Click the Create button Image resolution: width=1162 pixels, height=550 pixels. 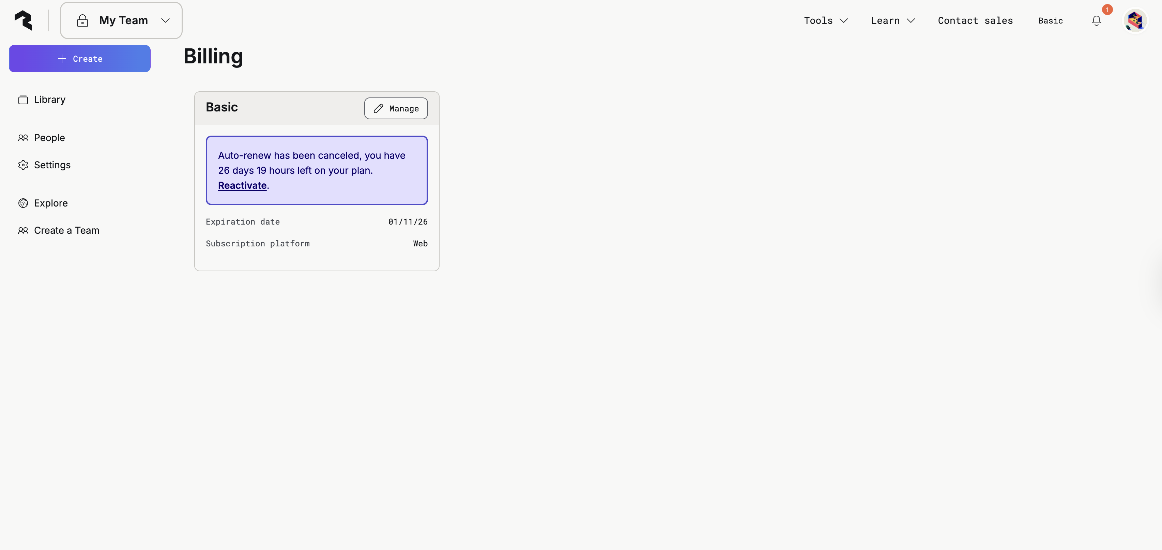coord(79,58)
